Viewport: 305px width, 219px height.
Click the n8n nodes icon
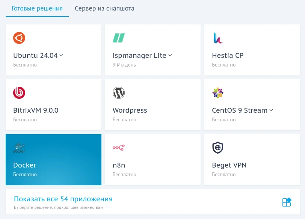coord(119,148)
